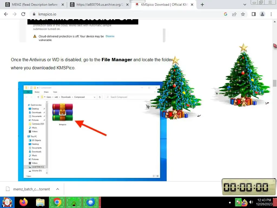This screenshot has height=208, width=277.
Task: Click the bold 'File Manager' text
Action: coord(117,60)
